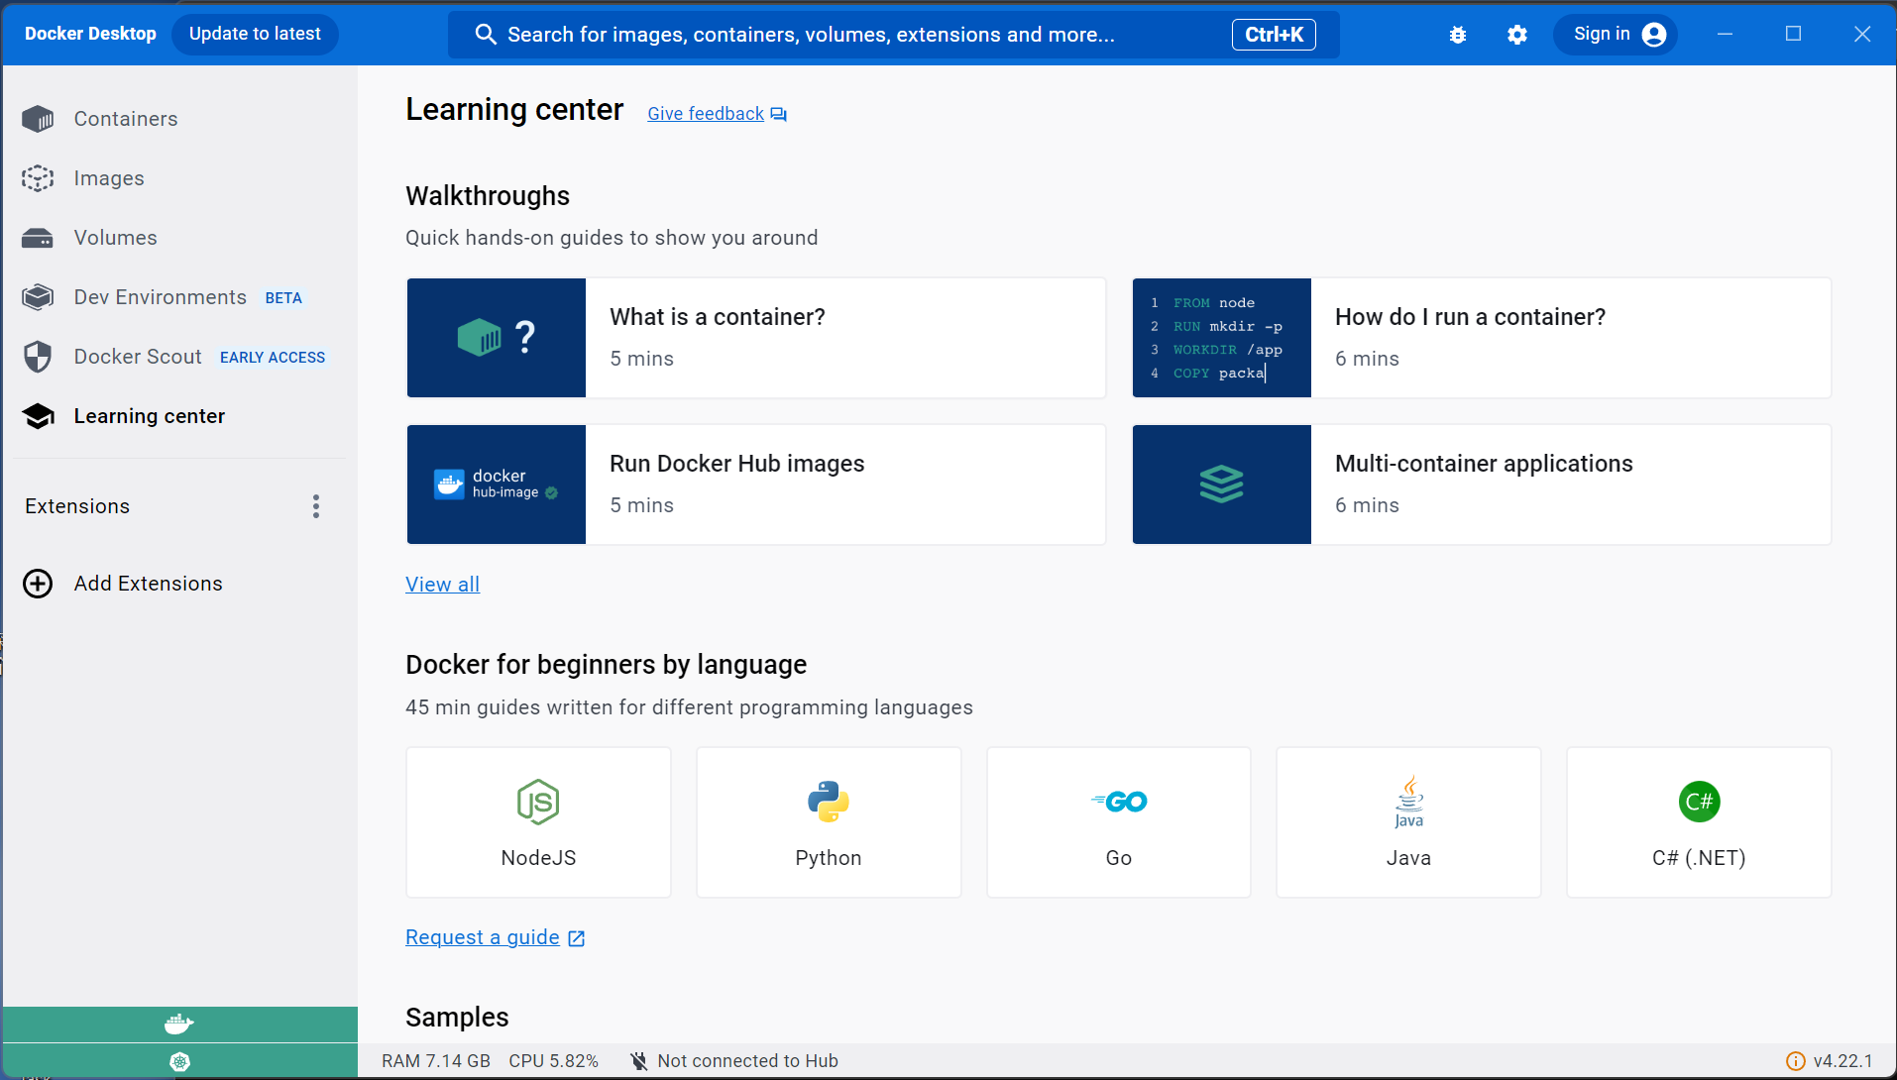
Task: Click the Add Extensions plus control
Action: [37, 584]
